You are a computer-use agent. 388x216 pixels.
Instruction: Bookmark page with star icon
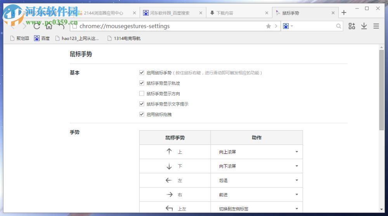pyautogui.click(x=268, y=26)
